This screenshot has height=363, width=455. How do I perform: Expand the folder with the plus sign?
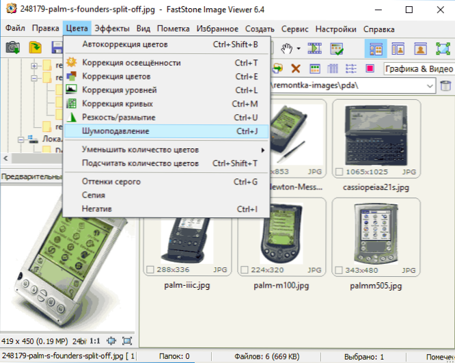tap(34, 66)
